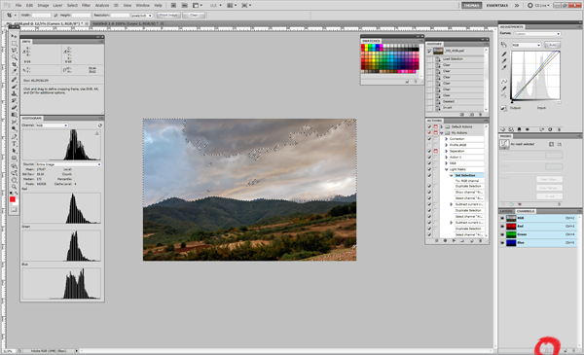Collapse the Light Masks action
The width and height of the screenshot is (584, 355).
tap(446, 169)
